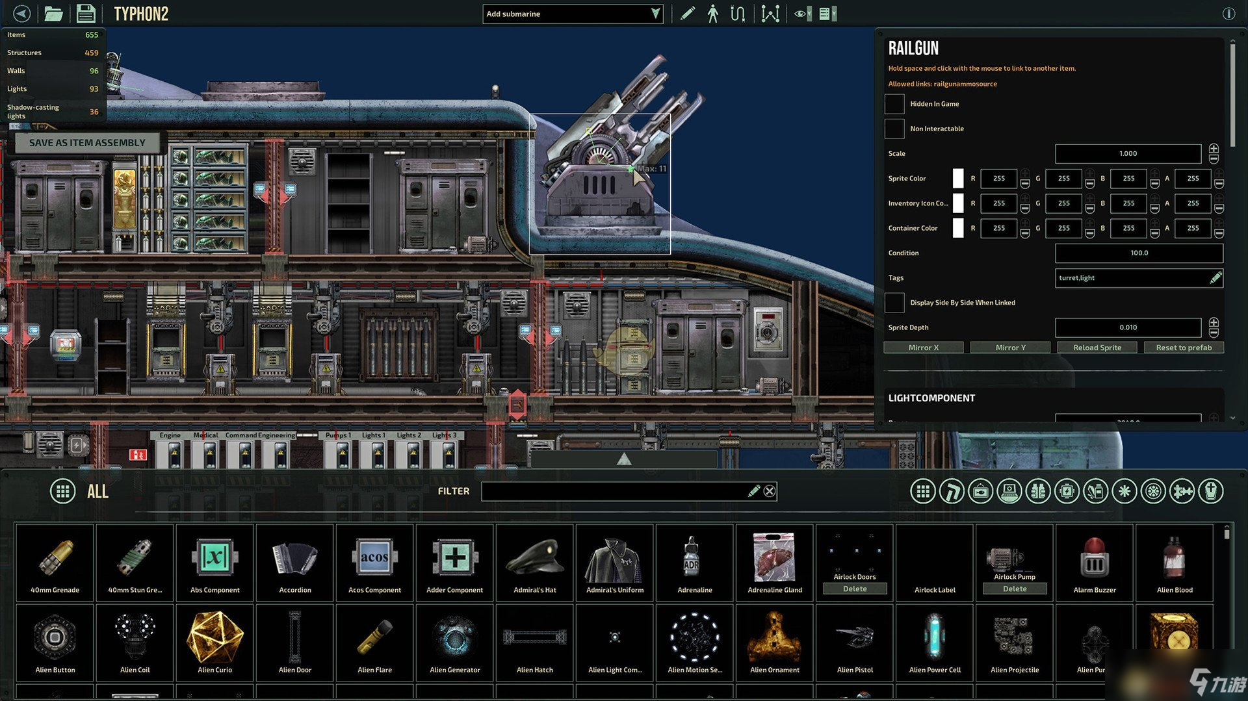This screenshot has height=701, width=1248.
Task: Click Reset to prefab button
Action: pos(1184,348)
